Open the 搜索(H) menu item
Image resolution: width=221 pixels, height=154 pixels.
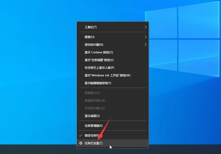pos(90,37)
